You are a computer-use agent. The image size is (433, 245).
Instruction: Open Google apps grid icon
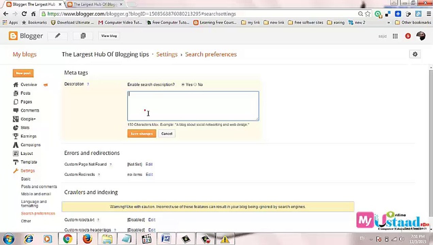point(395,36)
